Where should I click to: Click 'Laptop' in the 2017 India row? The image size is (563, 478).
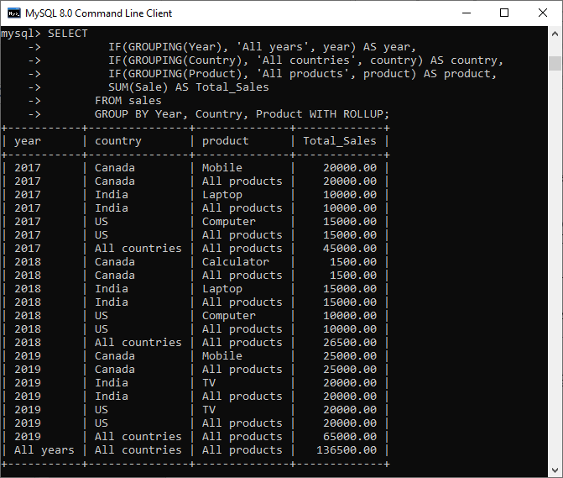pos(222,195)
